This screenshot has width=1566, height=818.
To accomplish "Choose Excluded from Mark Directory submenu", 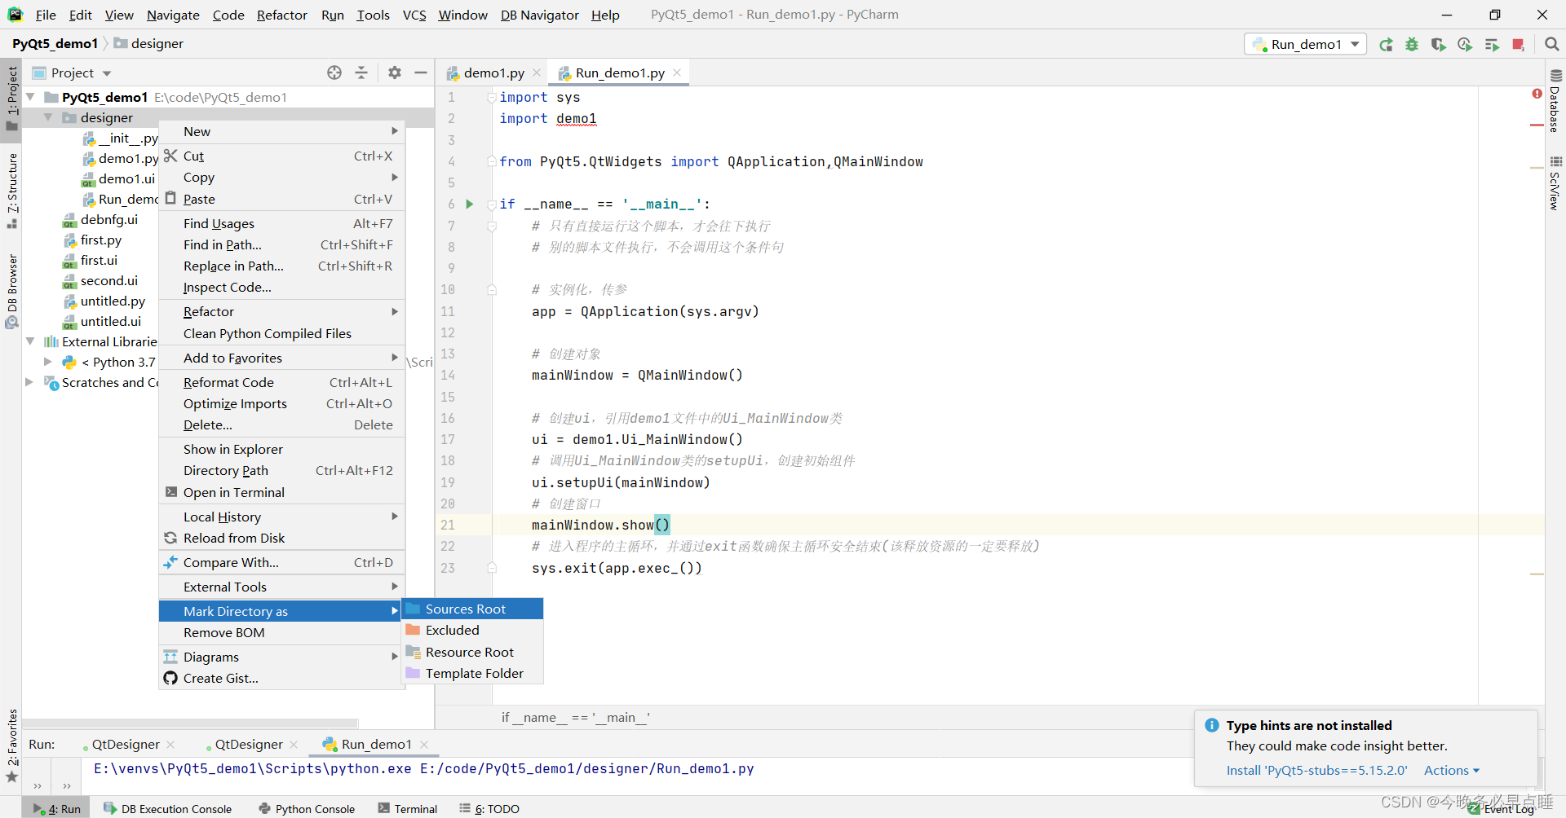I will coord(473,630).
